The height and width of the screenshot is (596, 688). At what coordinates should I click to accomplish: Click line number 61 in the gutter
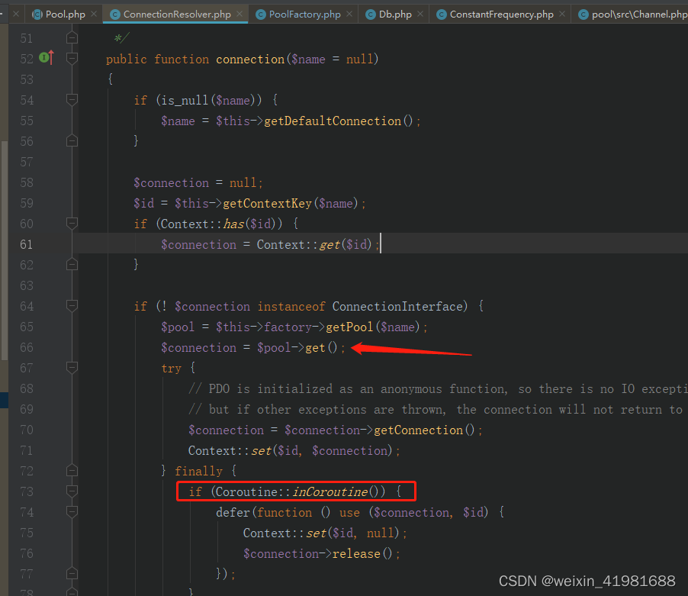[26, 244]
